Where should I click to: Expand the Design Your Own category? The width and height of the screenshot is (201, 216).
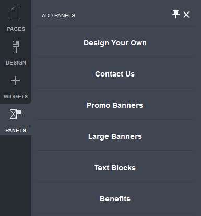coord(115,43)
